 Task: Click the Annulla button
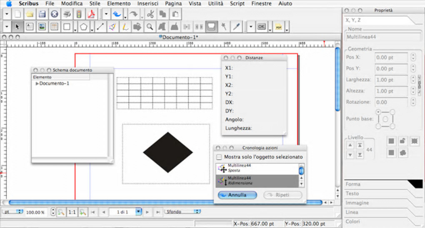[x=237, y=195]
